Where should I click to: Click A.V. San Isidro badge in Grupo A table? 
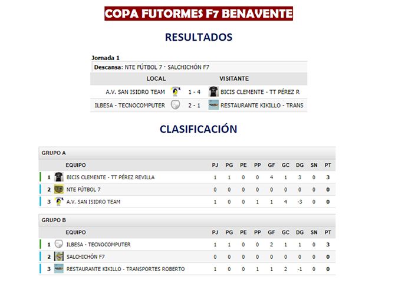tap(58, 202)
